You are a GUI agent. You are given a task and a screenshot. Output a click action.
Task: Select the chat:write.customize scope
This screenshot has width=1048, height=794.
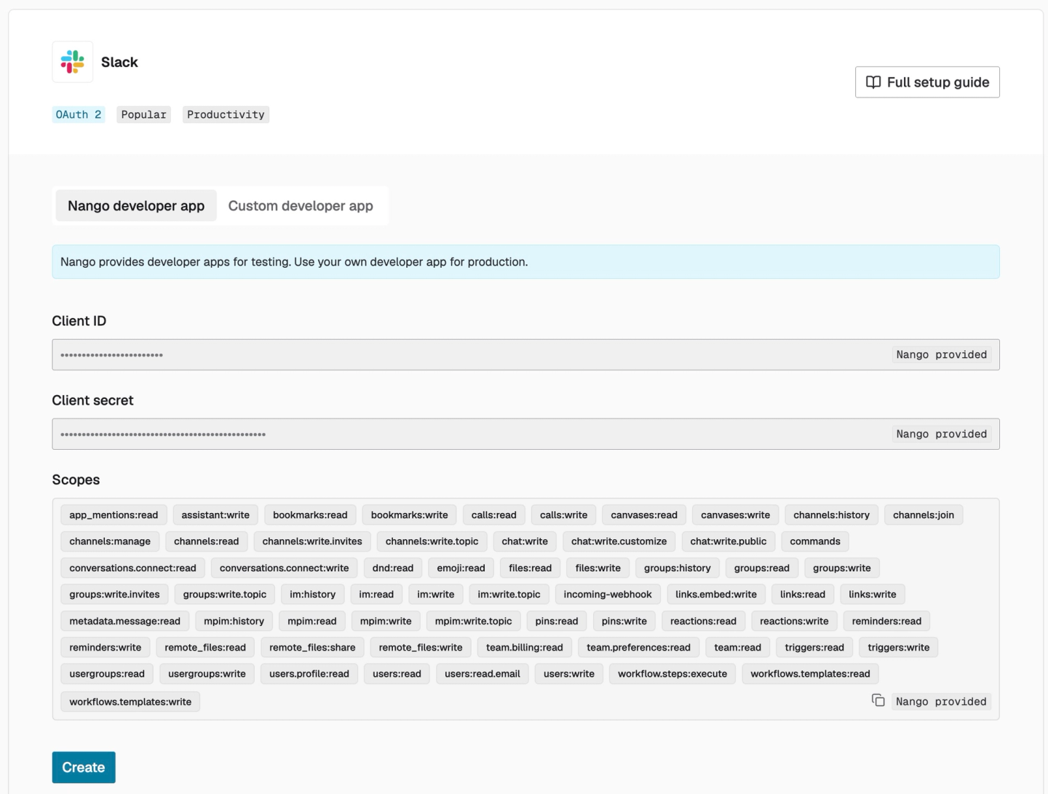tap(619, 541)
